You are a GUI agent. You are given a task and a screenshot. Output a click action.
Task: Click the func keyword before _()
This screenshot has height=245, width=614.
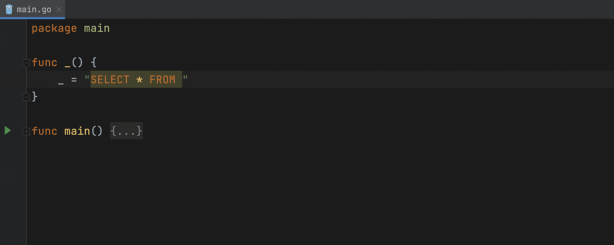pos(44,63)
